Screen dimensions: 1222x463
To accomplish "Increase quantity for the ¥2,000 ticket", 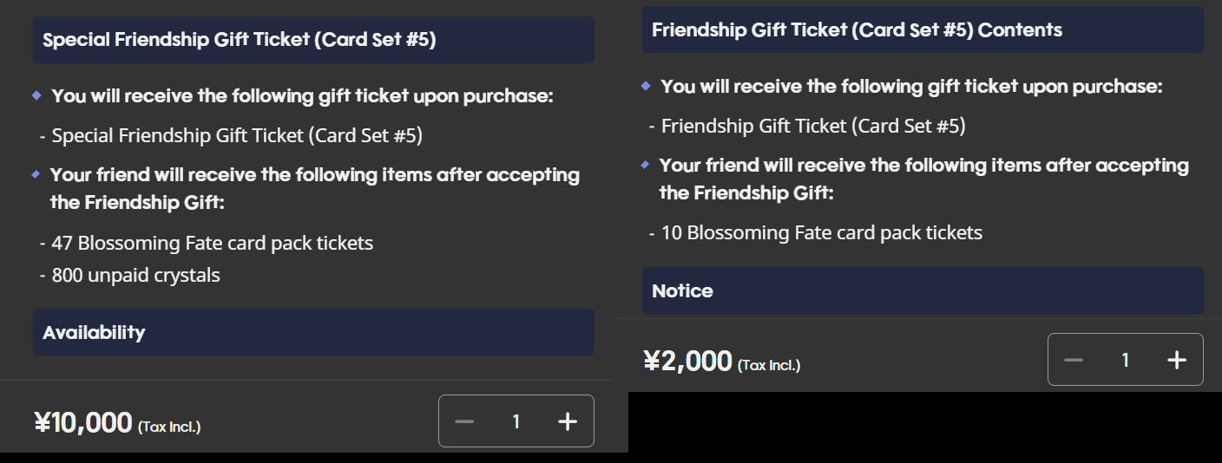I will pyautogui.click(x=1176, y=360).
